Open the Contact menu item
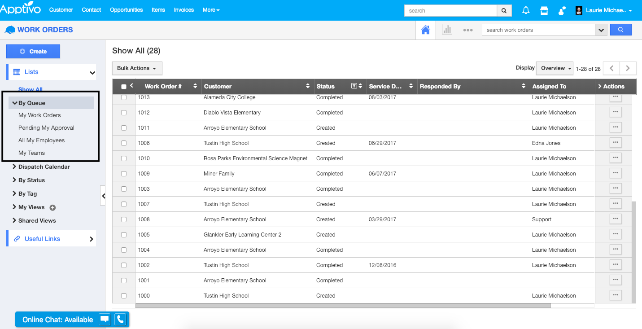The height and width of the screenshot is (329, 642). (92, 10)
